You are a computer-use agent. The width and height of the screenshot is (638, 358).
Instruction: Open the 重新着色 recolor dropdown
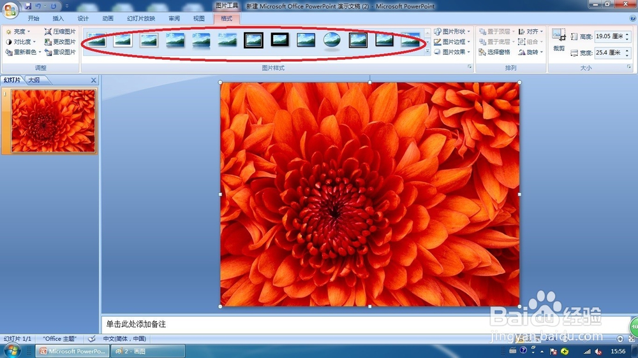tap(23, 52)
